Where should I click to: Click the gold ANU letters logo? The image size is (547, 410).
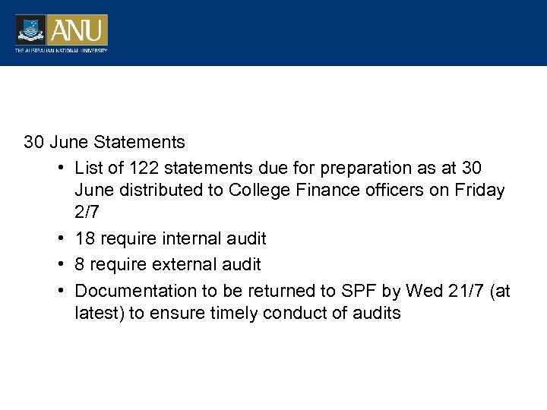click(x=78, y=30)
